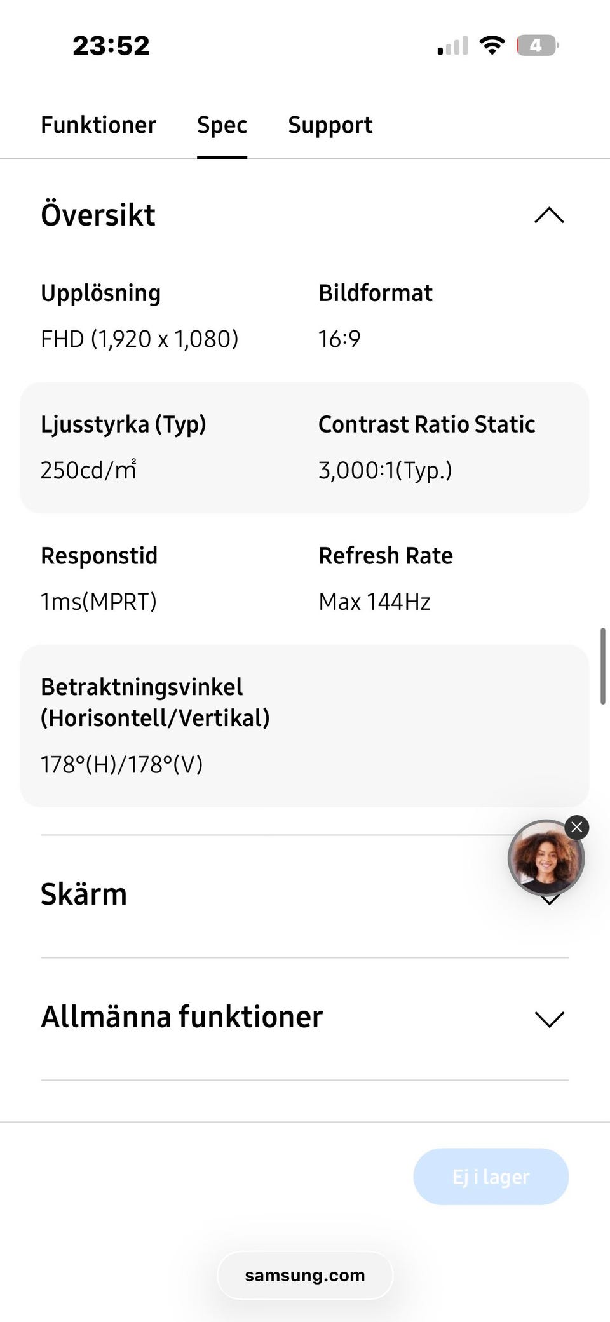Tap the 23:52 clock in status bar
This screenshot has height=1322, width=610.
pyautogui.click(x=111, y=46)
